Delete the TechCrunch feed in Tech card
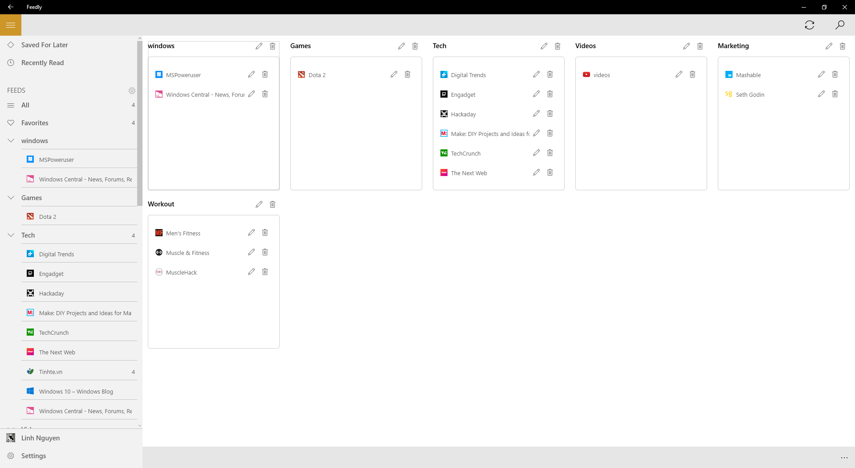The image size is (855, 468). point(550,153)
